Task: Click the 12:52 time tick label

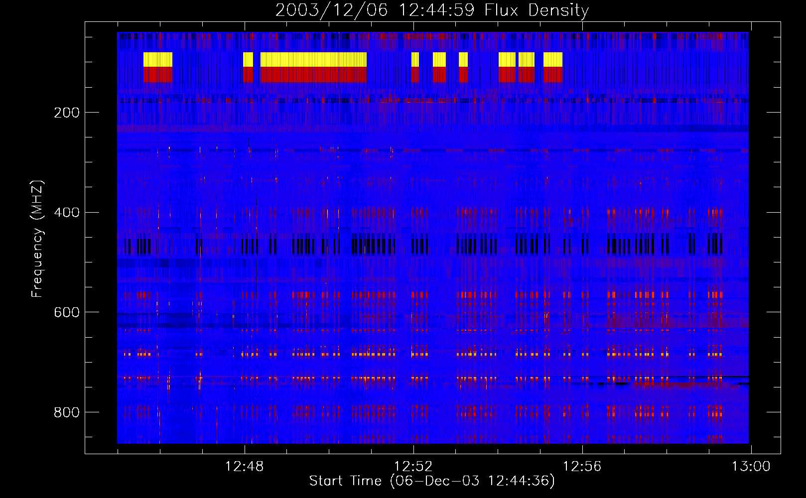Action: (413, 467)
